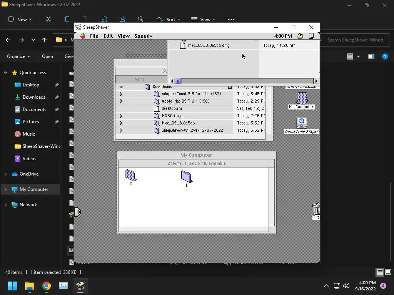Screen dimensions: 394x295
Task: Click the Open button in Explorer command bar
Action: [x=47, y=56]
